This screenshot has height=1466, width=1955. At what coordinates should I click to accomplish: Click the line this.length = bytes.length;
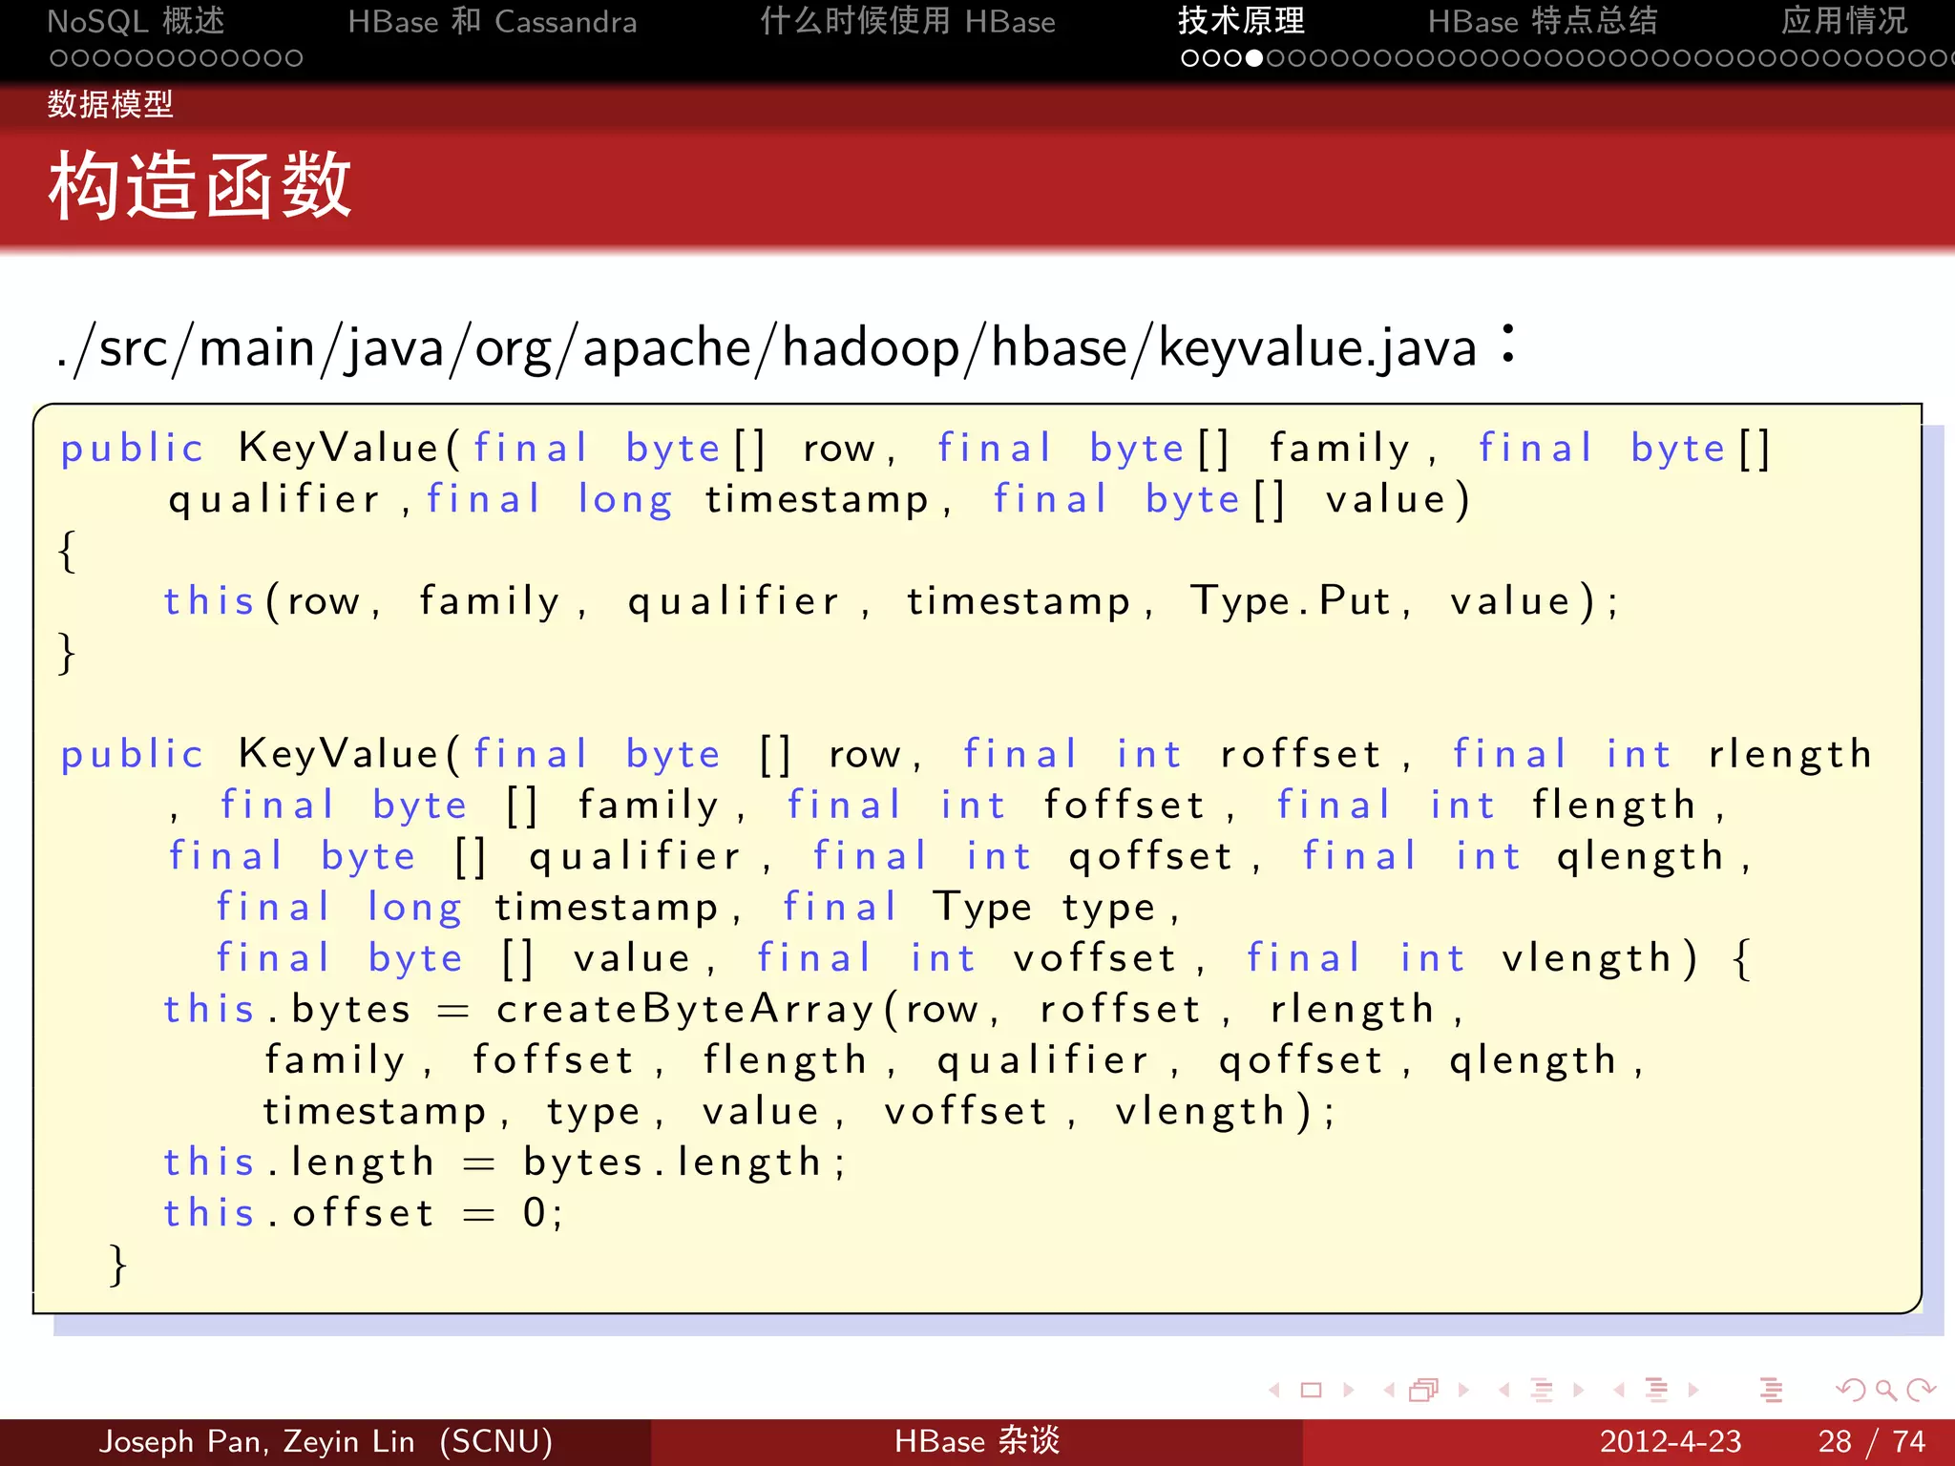click(505, 1162)
